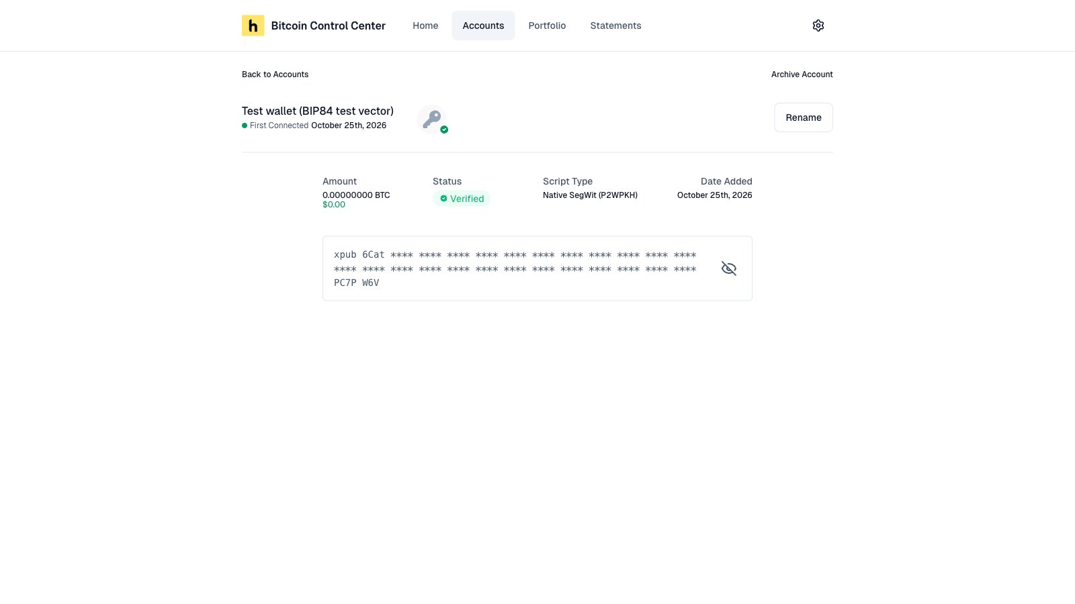Open settings via the gear icon

tap(818, 26)
